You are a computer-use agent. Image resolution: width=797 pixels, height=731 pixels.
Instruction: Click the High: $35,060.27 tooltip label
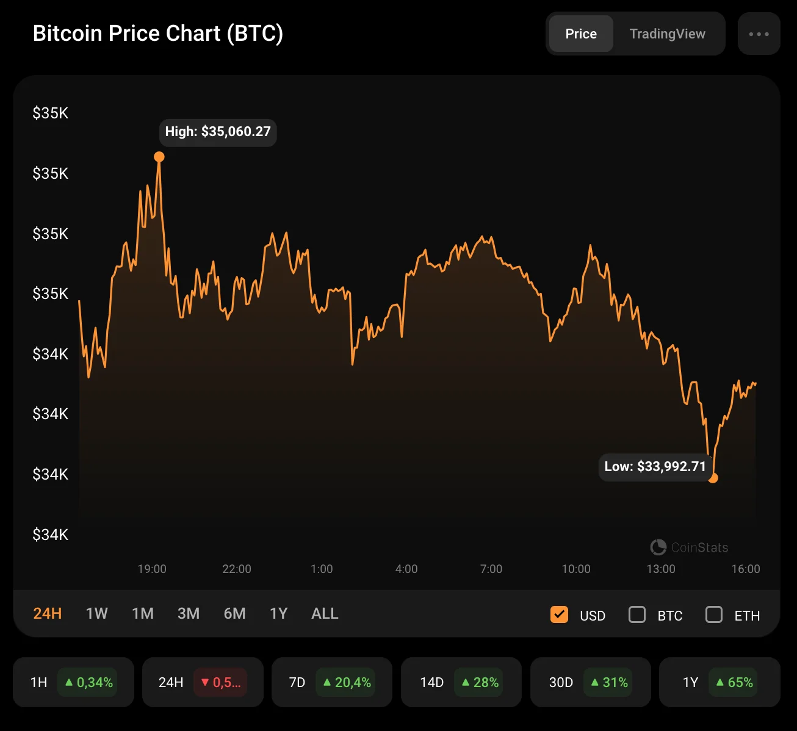coord(218,132)
